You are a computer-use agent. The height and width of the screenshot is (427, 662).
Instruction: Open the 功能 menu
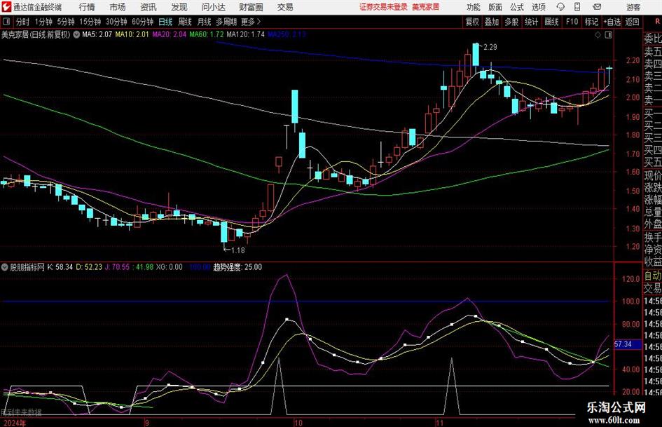coord(474,7)
